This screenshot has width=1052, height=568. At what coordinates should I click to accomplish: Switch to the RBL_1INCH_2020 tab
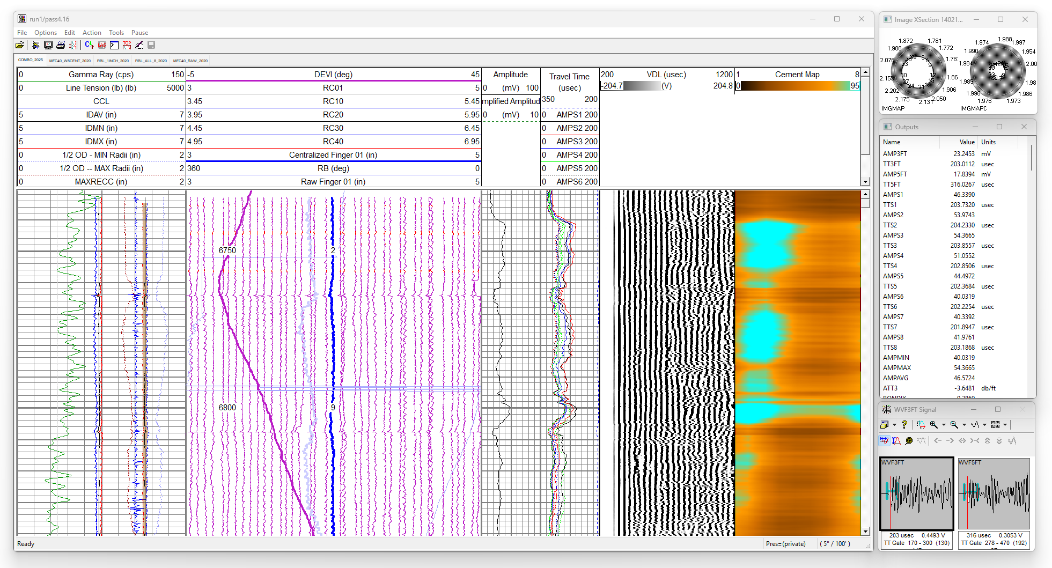tap(113, 61)
